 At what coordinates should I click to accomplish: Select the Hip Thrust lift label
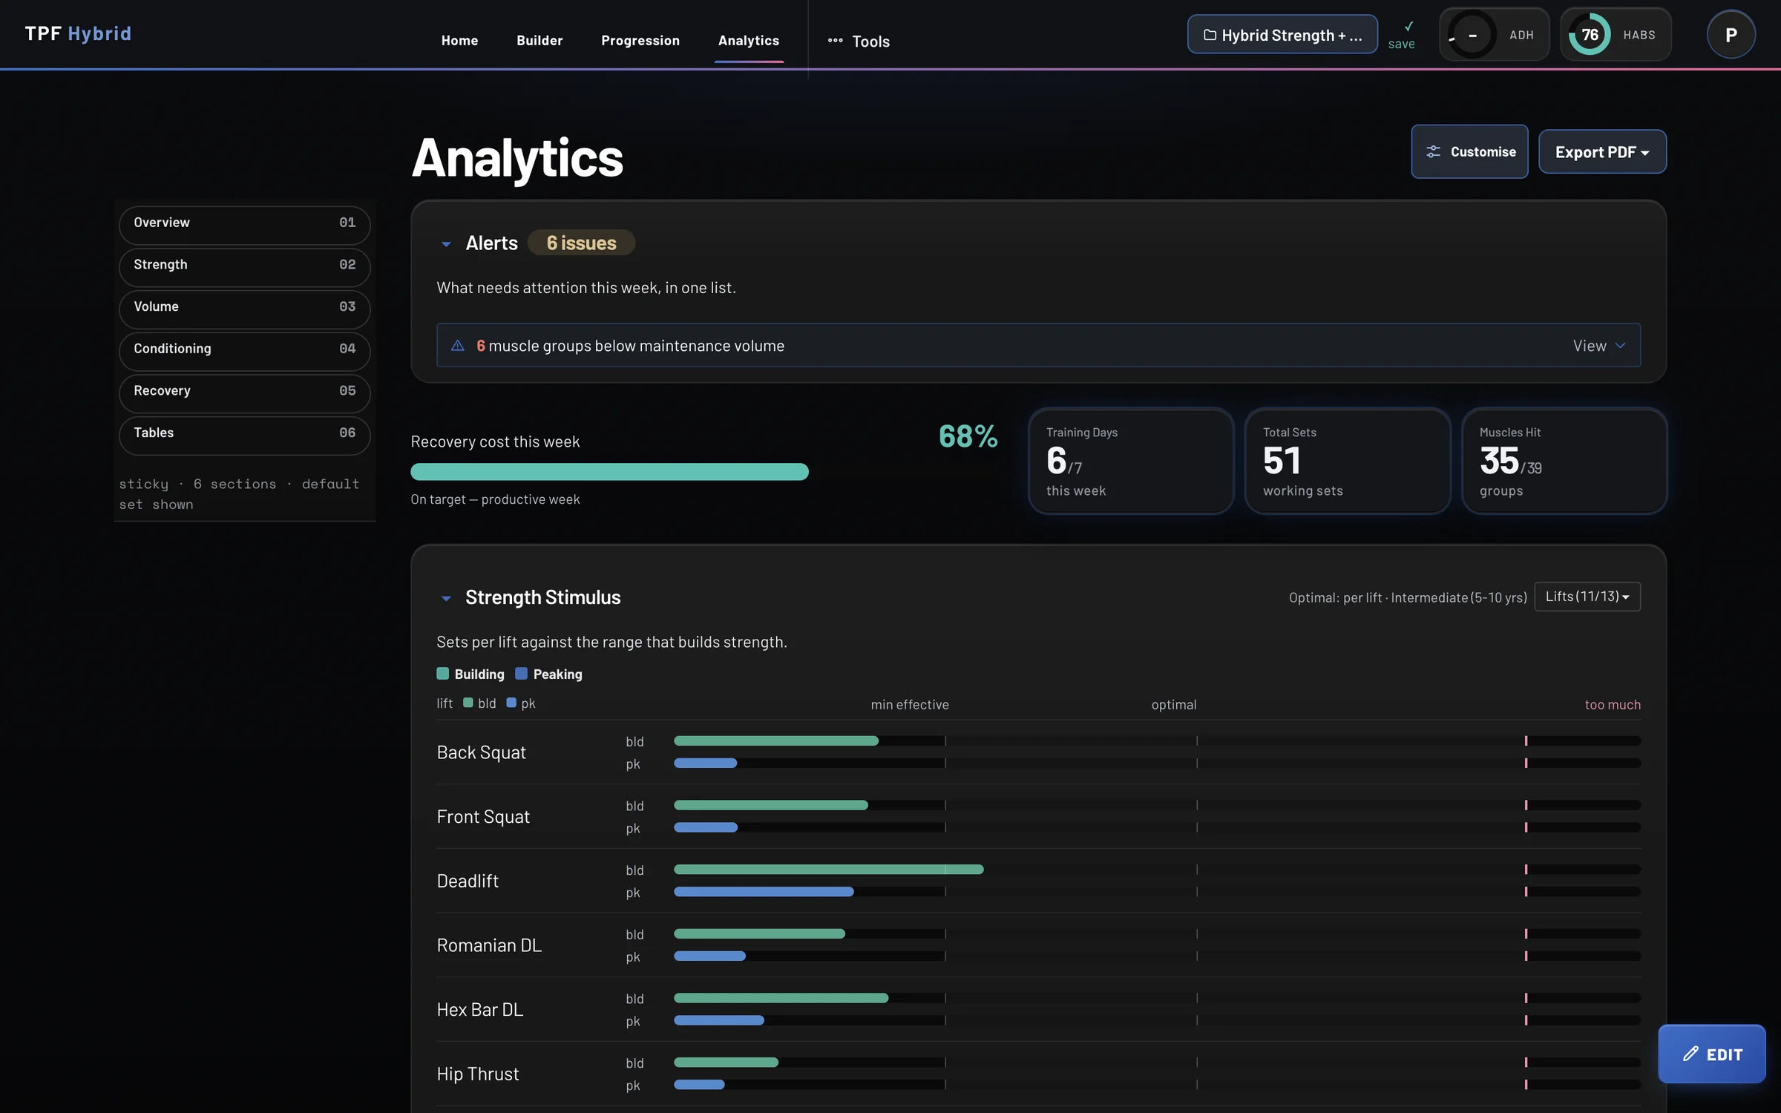(x=478, y=1074)
